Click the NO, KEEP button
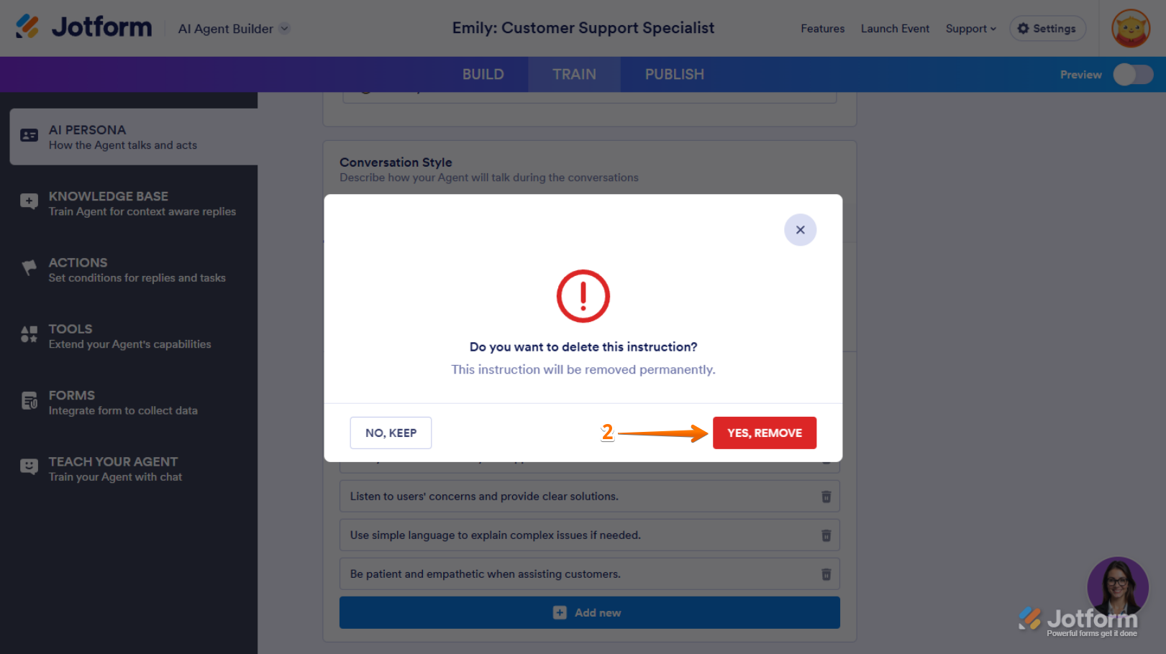1166x654 pixels. [391, 433]
